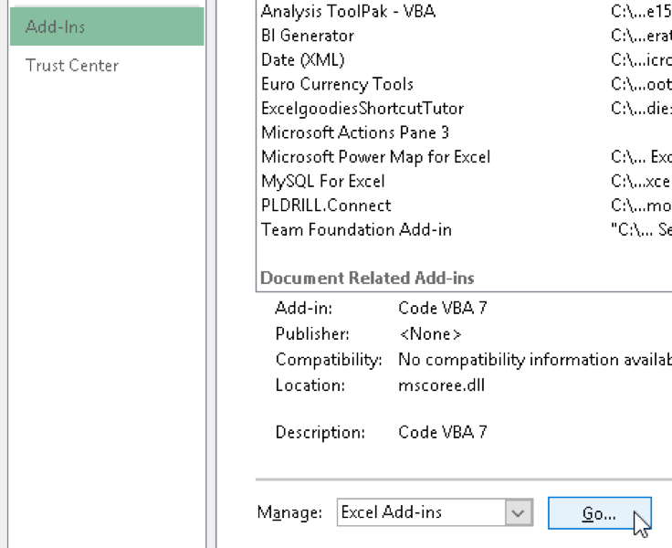This screenshot has width=672, height=548.
Task: Choose MySQL For Excel add-in
Action: point(323,181)
